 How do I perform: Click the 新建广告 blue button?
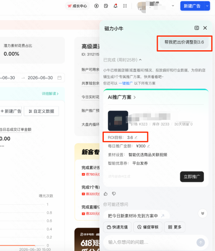click(x=192, y=6)
